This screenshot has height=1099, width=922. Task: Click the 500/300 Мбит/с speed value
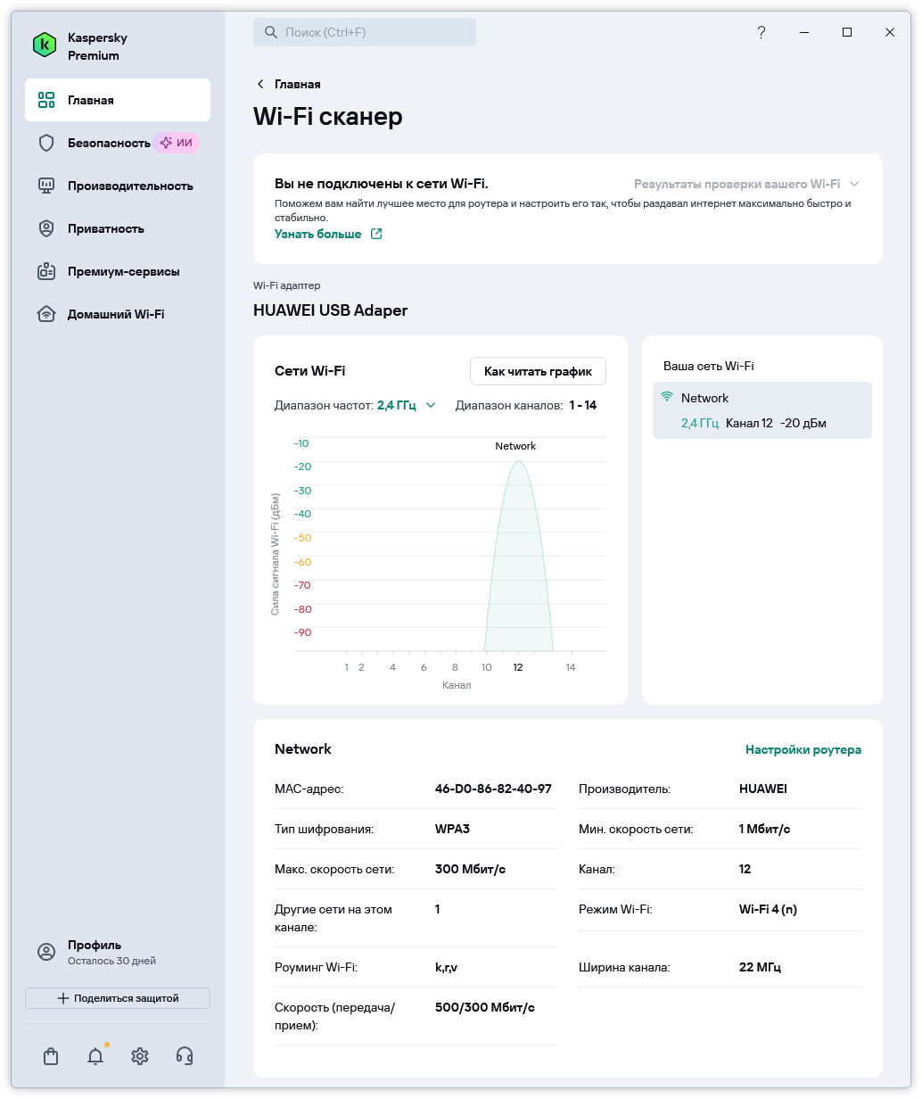point(485,1007)
